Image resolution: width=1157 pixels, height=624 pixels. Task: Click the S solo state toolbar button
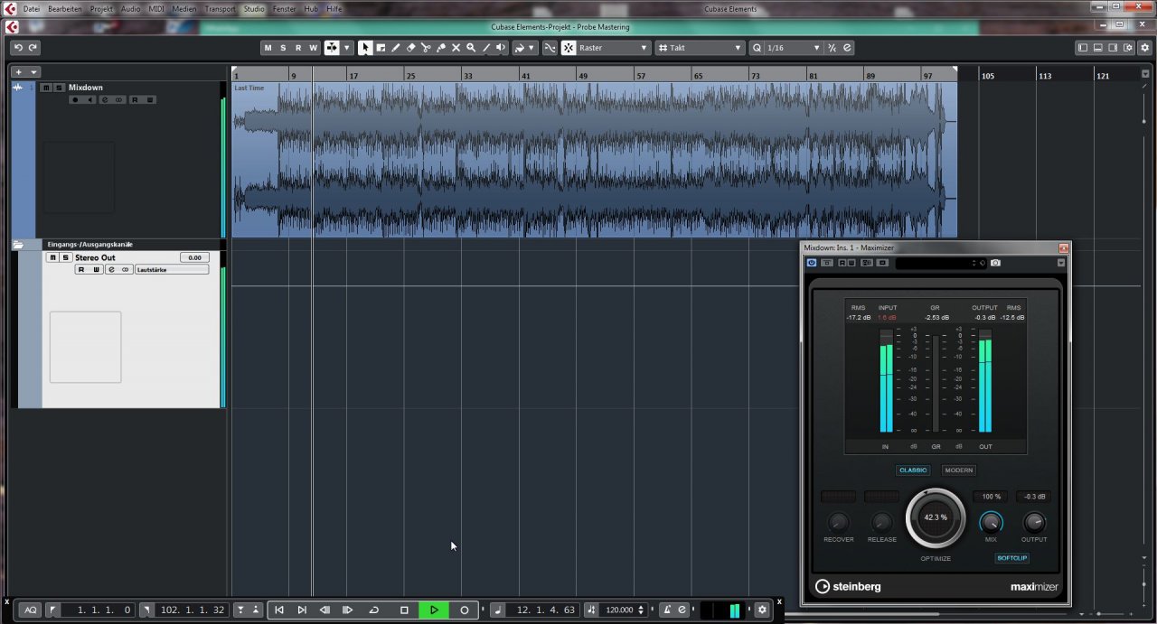coord(283,48)
